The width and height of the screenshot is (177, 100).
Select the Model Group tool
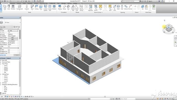coord(81,8)
